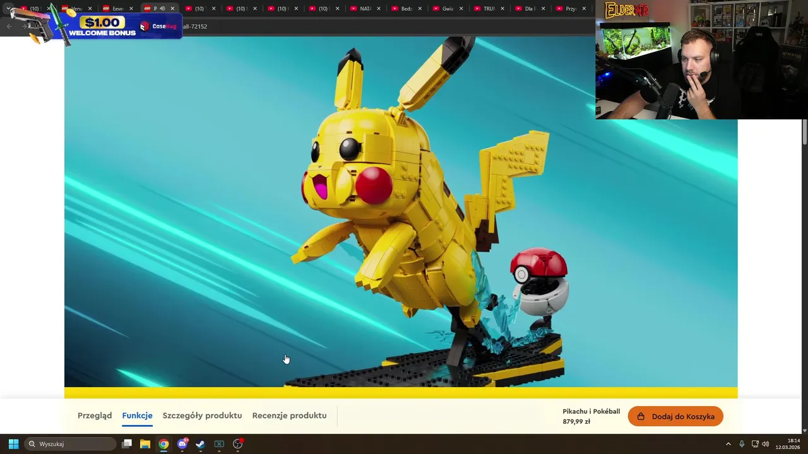The image size is (808, 454).
Task: Open Discord from the taskbar
Action: click(x=182, y=444)
